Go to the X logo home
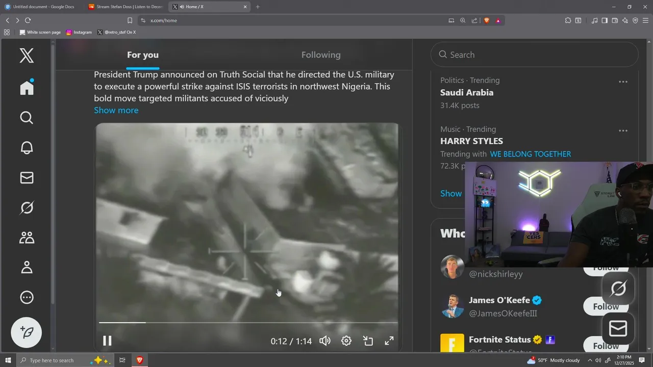 pos(27,55)
